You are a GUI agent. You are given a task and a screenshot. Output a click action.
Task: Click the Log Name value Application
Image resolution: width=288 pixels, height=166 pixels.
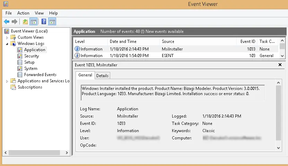[128, 109]
